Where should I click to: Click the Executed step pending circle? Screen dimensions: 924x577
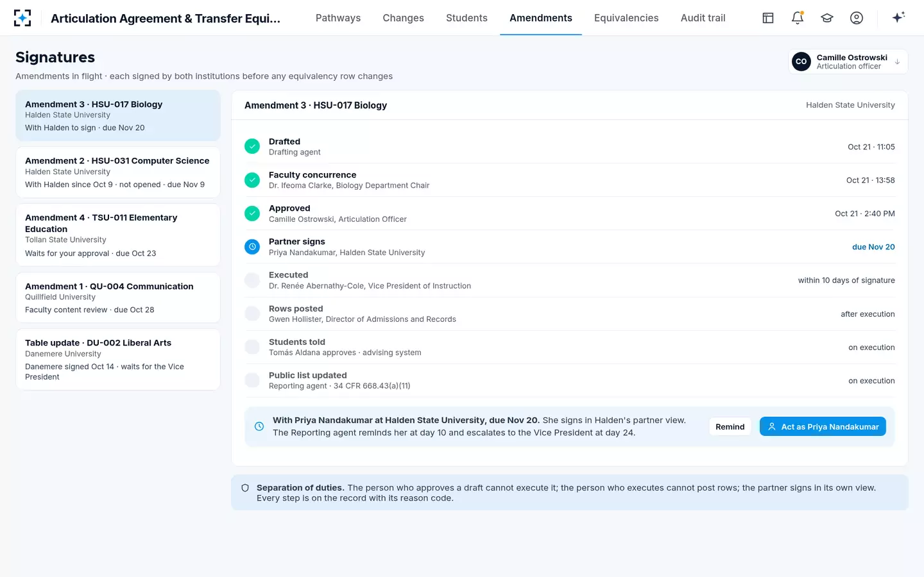click(252, 280)
